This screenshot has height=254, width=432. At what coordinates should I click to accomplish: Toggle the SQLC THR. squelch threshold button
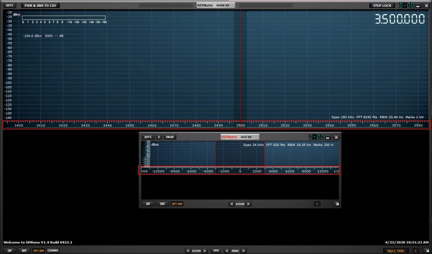(x=396, y=251)
